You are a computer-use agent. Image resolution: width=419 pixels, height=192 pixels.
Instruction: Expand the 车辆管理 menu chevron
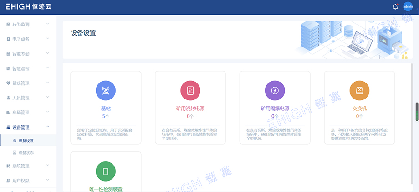(48, 112)
